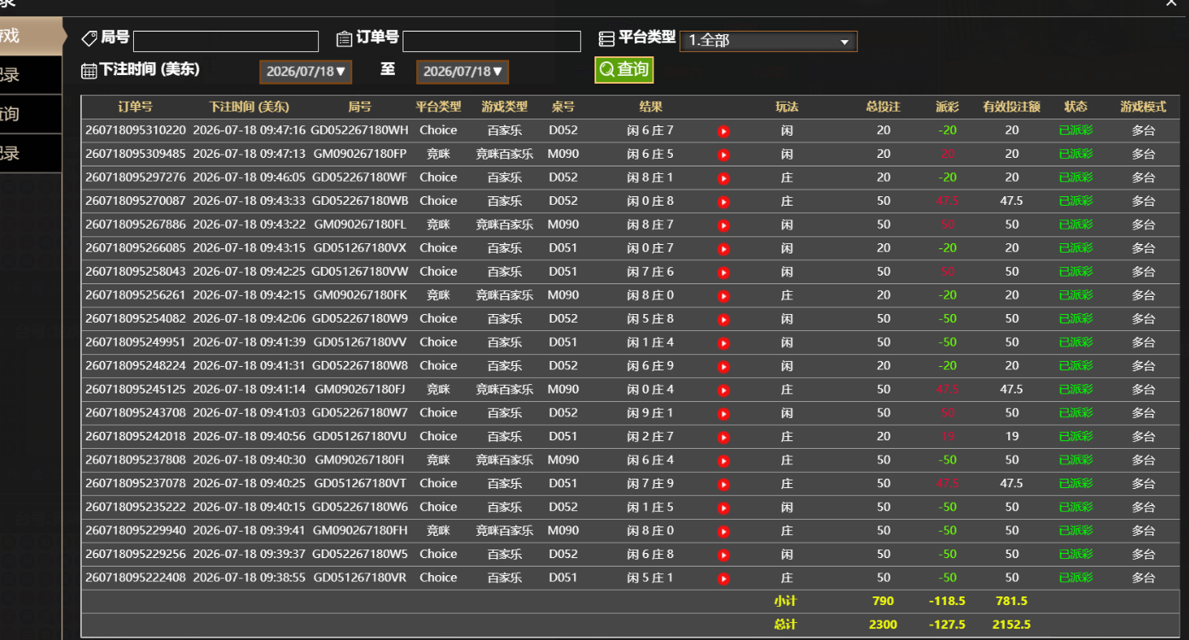1189x640 pixels.
Task: Select bet time 2026-07-18 09:38:55
Action: 249,578
